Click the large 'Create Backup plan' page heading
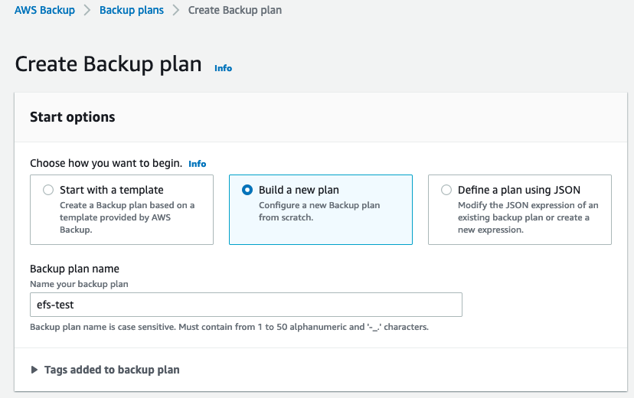 108,64
